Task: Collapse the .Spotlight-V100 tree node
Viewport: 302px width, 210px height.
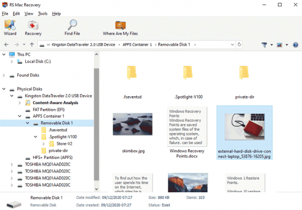Action: point(36,137)
